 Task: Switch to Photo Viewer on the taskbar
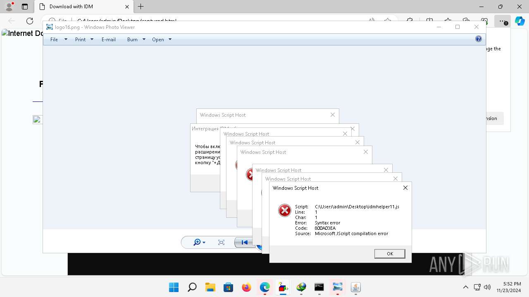pyautogui.click(x=338, y=287)
